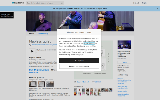Open sixth supporter avatar in top row

coord(95,90)
